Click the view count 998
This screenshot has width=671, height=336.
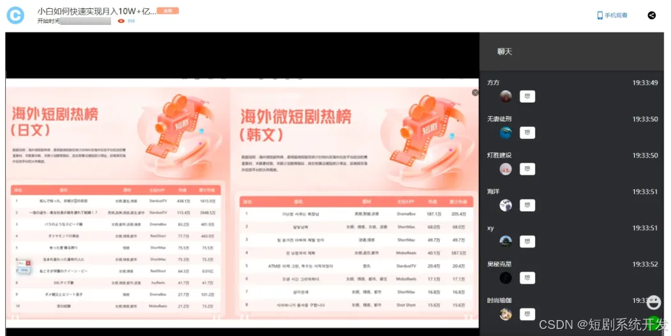[x=131, y=21]
